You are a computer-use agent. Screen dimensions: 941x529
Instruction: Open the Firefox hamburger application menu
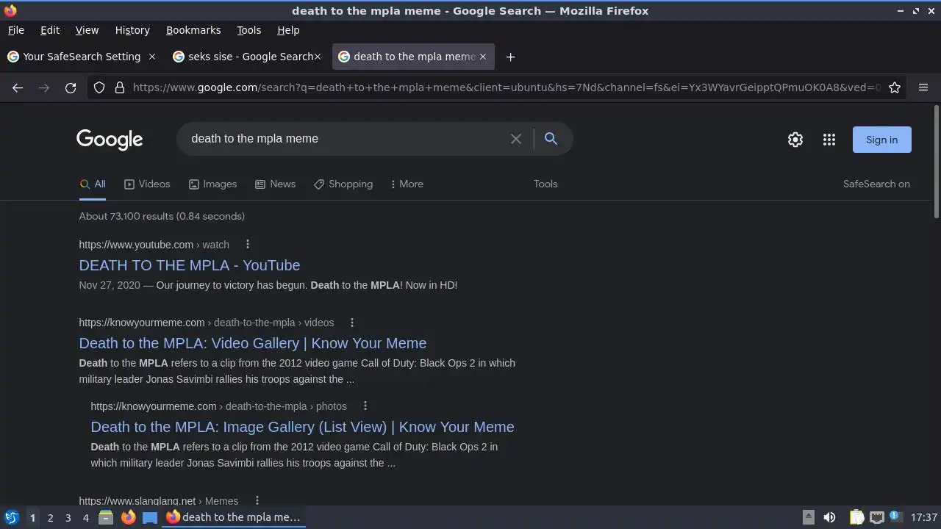[x=923, y=87]
